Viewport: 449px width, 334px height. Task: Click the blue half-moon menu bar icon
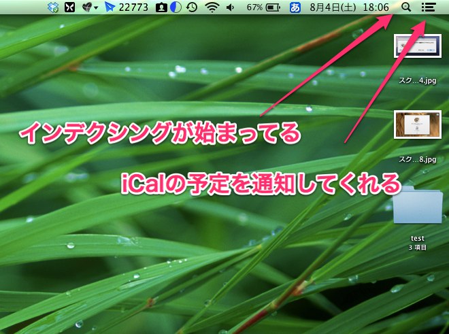click(x=176, y=7)
